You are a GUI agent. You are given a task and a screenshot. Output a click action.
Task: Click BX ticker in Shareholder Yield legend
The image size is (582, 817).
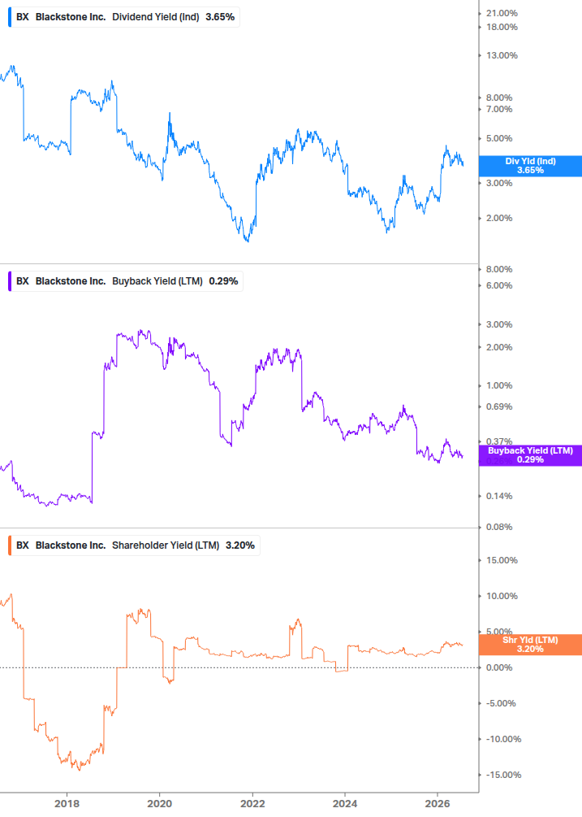(x=23, y=545)
